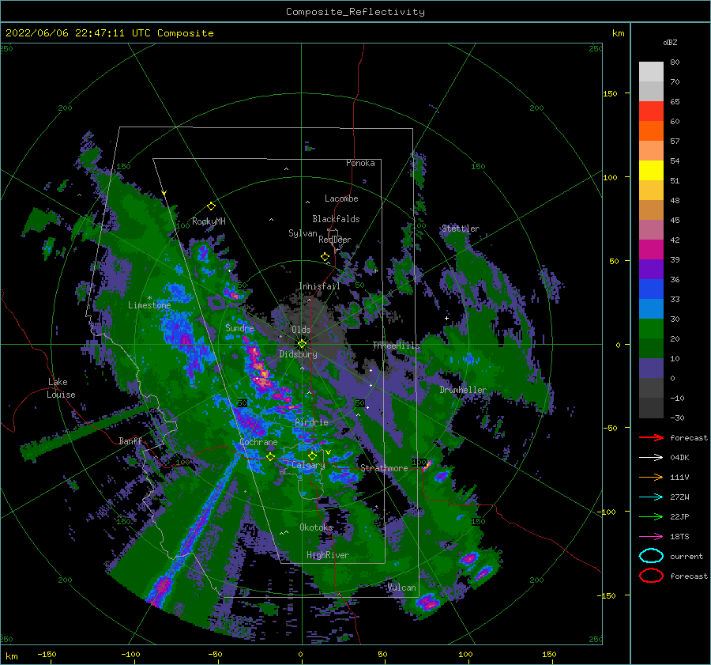711x665 pixels.
Task: Click the Didsbury label on map
Action: click(299, 354)
